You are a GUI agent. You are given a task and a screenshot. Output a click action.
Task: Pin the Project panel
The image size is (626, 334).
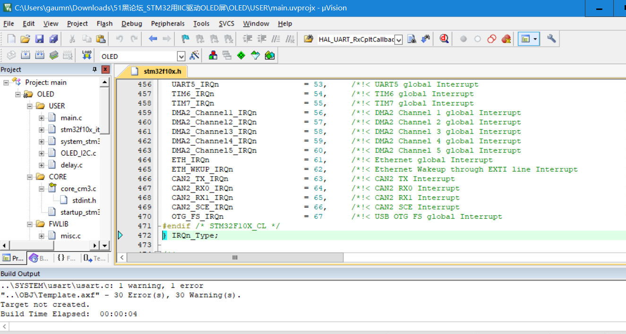94,69
